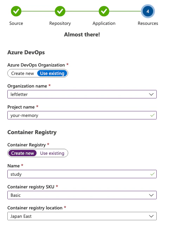Click the Resources step number 4 circle

(148, 11)
